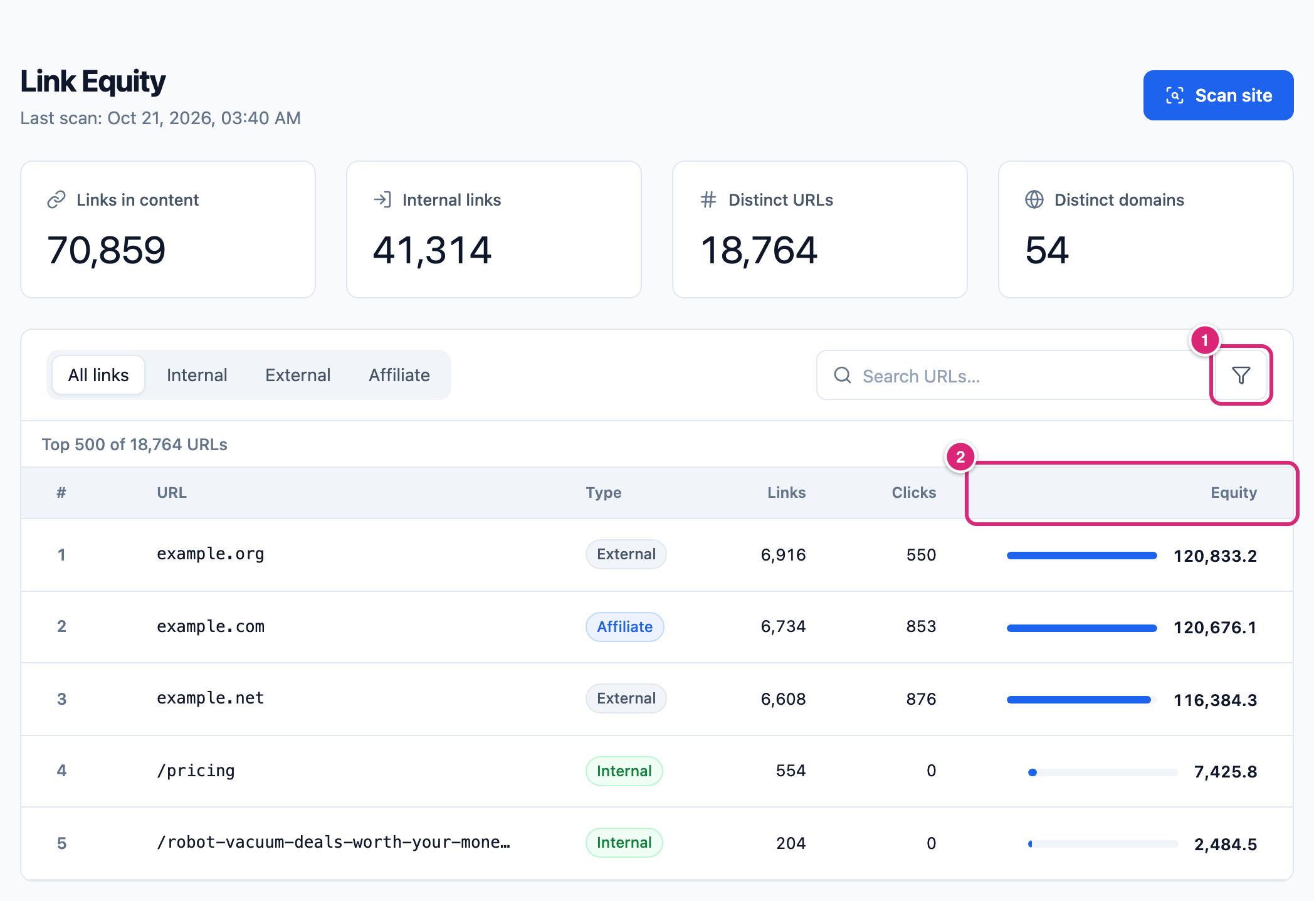Screen dimensions: 1314x901
Task: Click the 54 distinct domains value
Action: coord(1047,250)
